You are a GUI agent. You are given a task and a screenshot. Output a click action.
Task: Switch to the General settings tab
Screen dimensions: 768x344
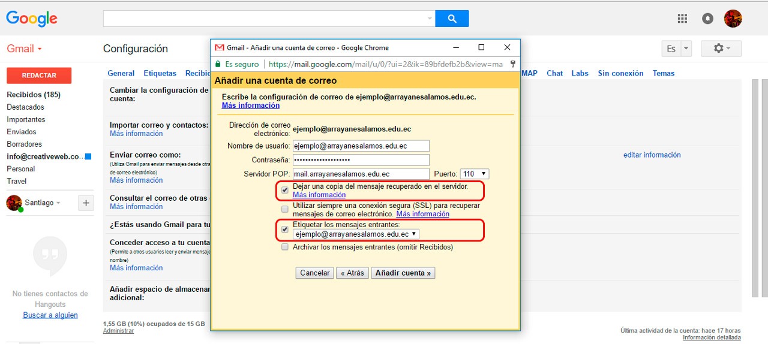click(x=121, y=73)
